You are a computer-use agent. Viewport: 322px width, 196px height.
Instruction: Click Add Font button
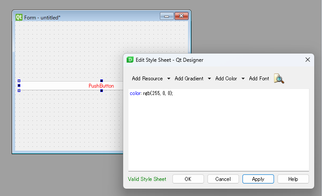click(x=259, y=79)
